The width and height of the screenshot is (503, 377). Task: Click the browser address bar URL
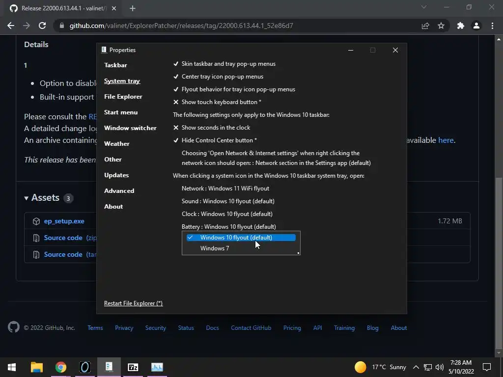tap(181, 26)
